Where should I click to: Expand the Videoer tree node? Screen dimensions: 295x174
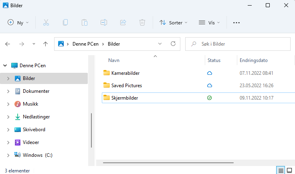click(8, 142)
